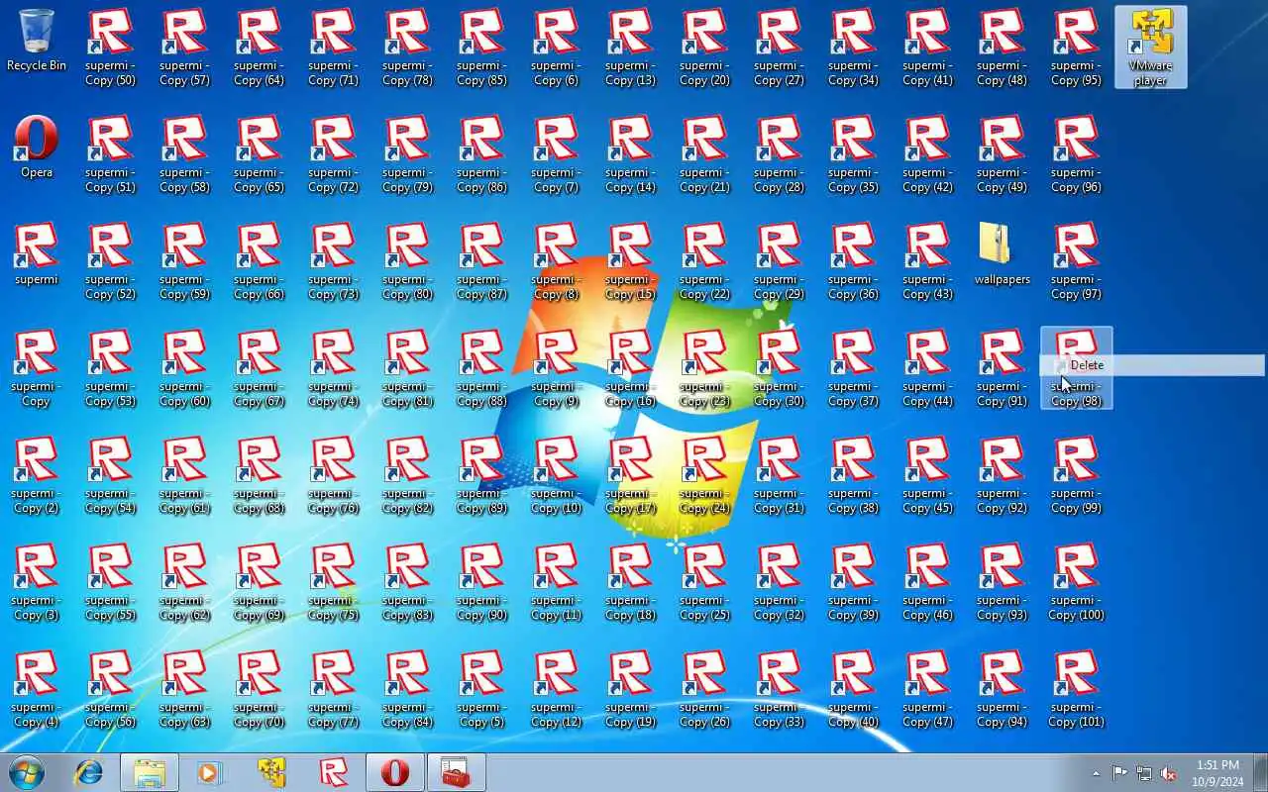This screenshot has height=792, width=1268.
Task: Select the supermi - Copy (12) icon
Action: coord(556,688)
